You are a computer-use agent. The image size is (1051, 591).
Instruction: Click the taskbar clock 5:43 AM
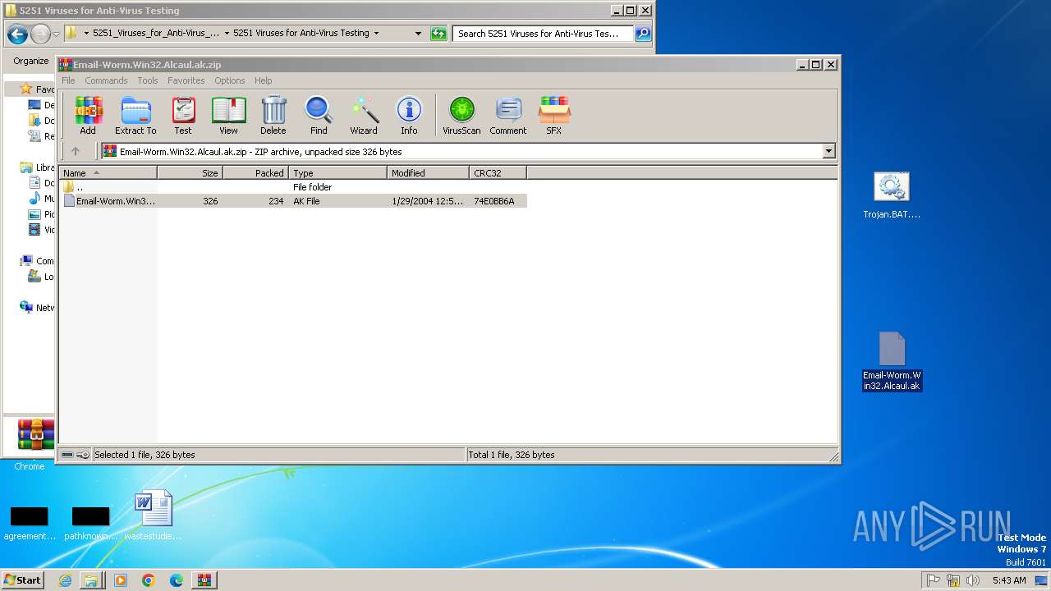click(1009, 580)
